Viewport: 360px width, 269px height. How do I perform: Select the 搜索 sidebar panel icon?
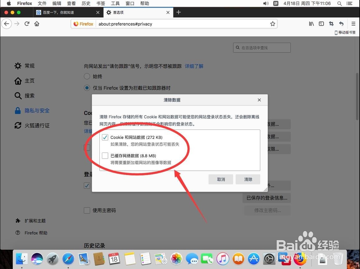tap(18, 96)
